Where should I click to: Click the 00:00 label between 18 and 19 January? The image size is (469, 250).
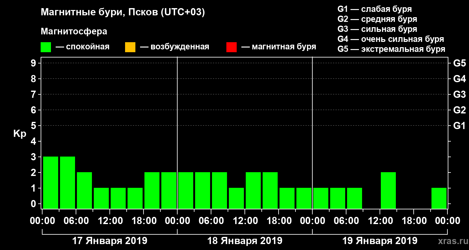pyautogui.click(x=313, y=221)
